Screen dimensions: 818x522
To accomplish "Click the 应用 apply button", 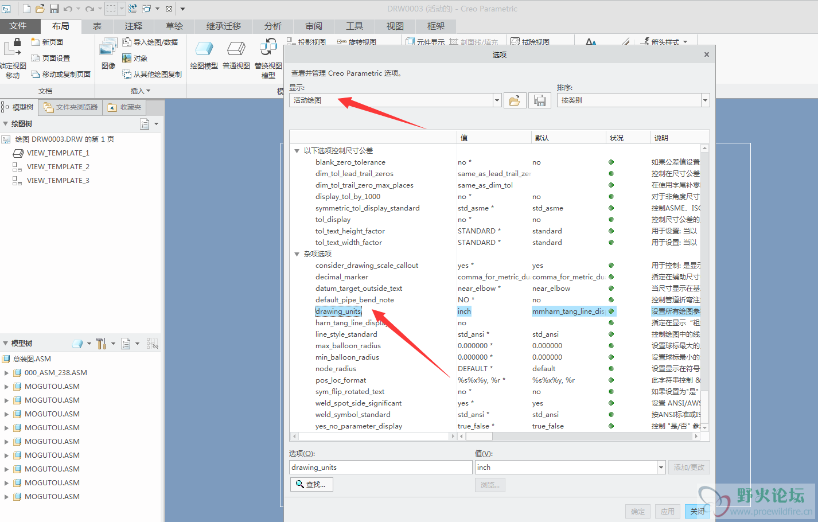I will coord(667,512).
